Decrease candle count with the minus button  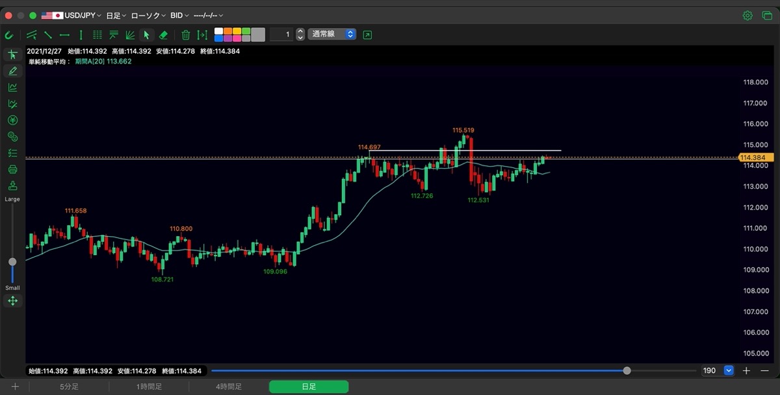[x=764, y=371]
